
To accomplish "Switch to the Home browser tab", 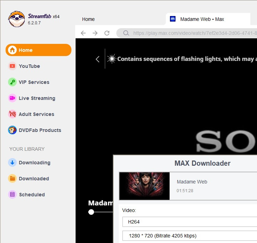I will 88,19.
